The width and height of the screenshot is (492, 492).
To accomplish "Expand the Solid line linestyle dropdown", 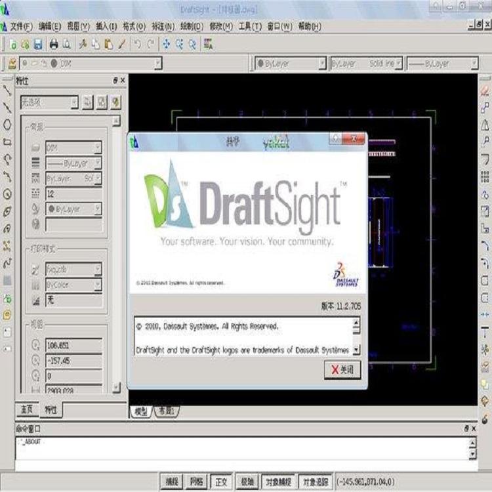I will [x=400, y=64].
